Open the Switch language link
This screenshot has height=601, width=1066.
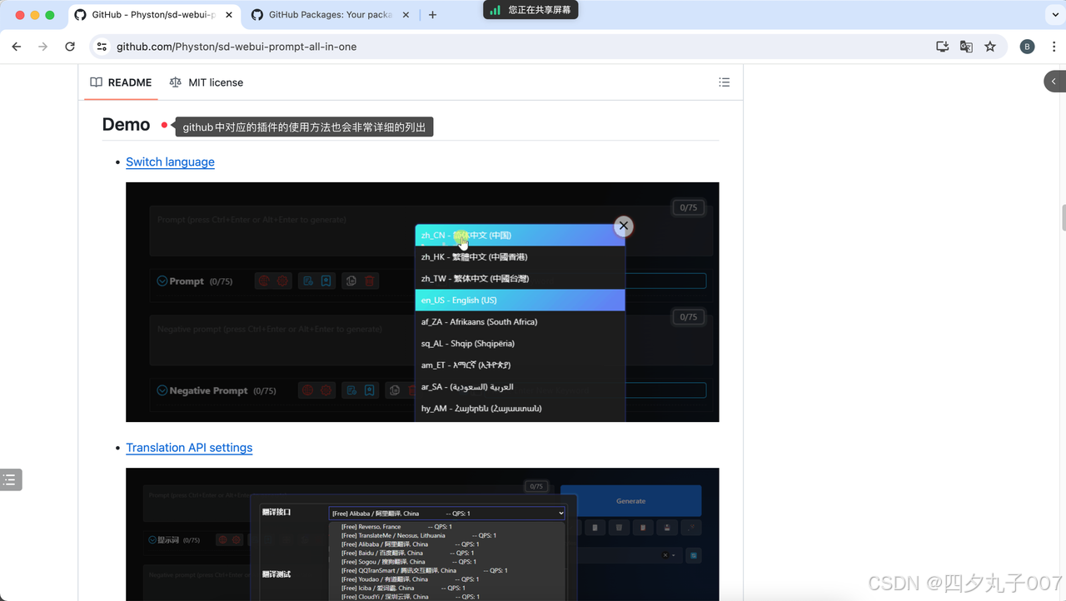pyautogui.click(x=170, y=161)
